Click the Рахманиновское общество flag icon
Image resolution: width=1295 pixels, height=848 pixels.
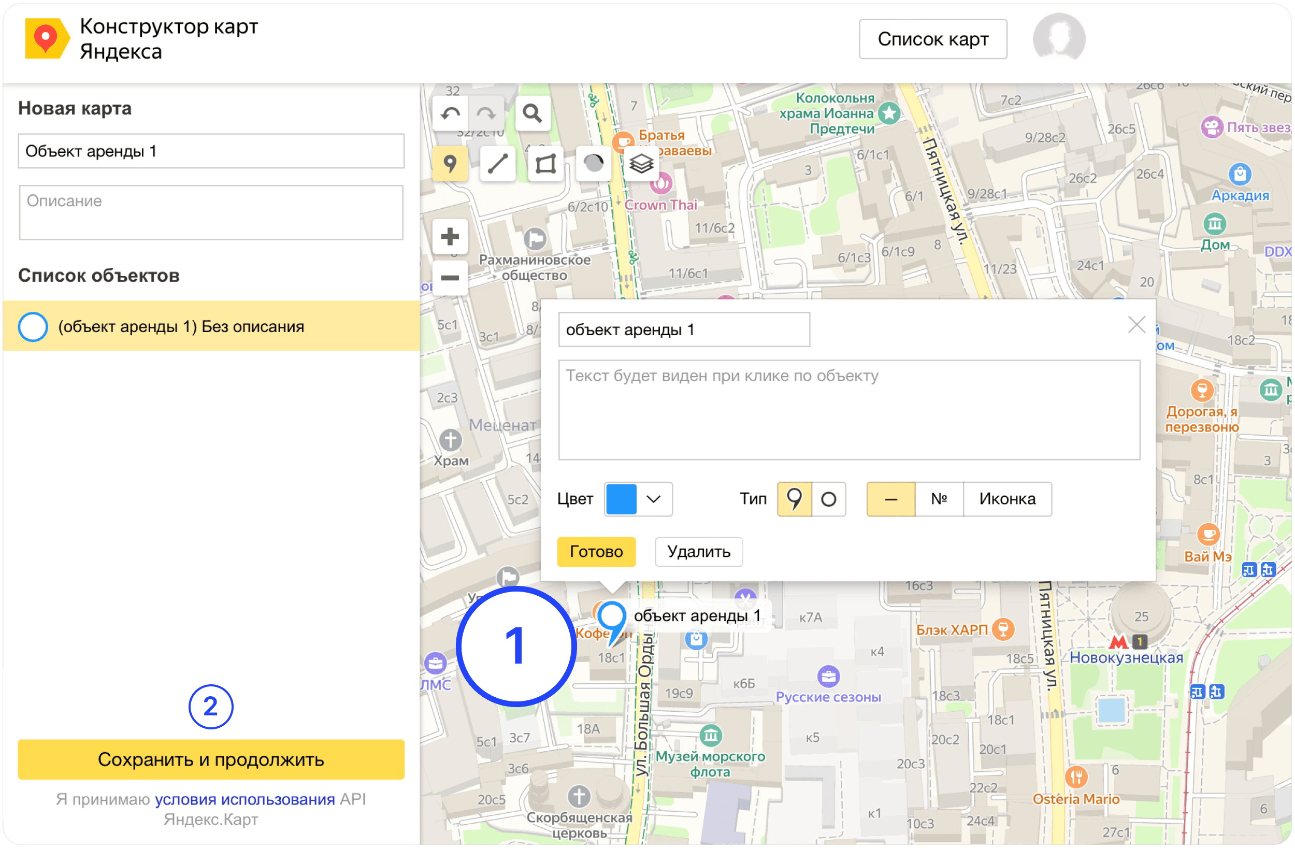click(x=535, y=238)
